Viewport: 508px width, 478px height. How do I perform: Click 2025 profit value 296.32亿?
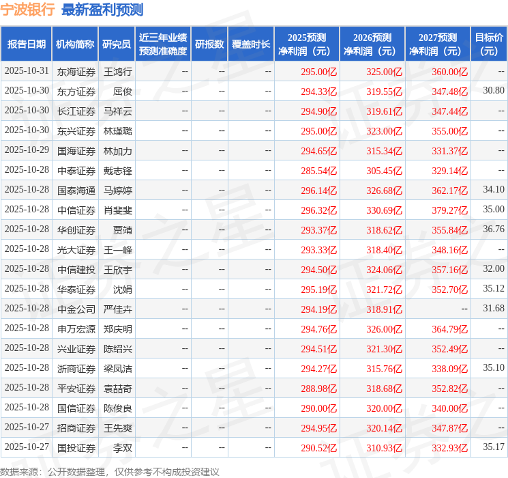[x=319, y=210]
